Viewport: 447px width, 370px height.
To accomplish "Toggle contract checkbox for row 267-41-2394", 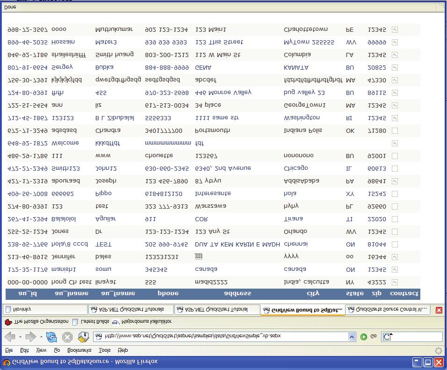I will [x=395, y=219].
